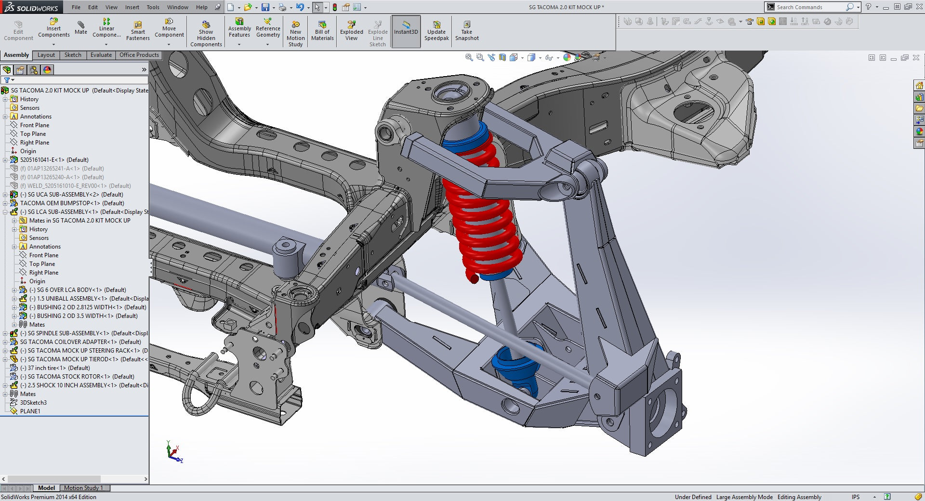This screenshot has width=925, height=501.
Task: Open the Help question mark icon
Action: tap(868, 7)
